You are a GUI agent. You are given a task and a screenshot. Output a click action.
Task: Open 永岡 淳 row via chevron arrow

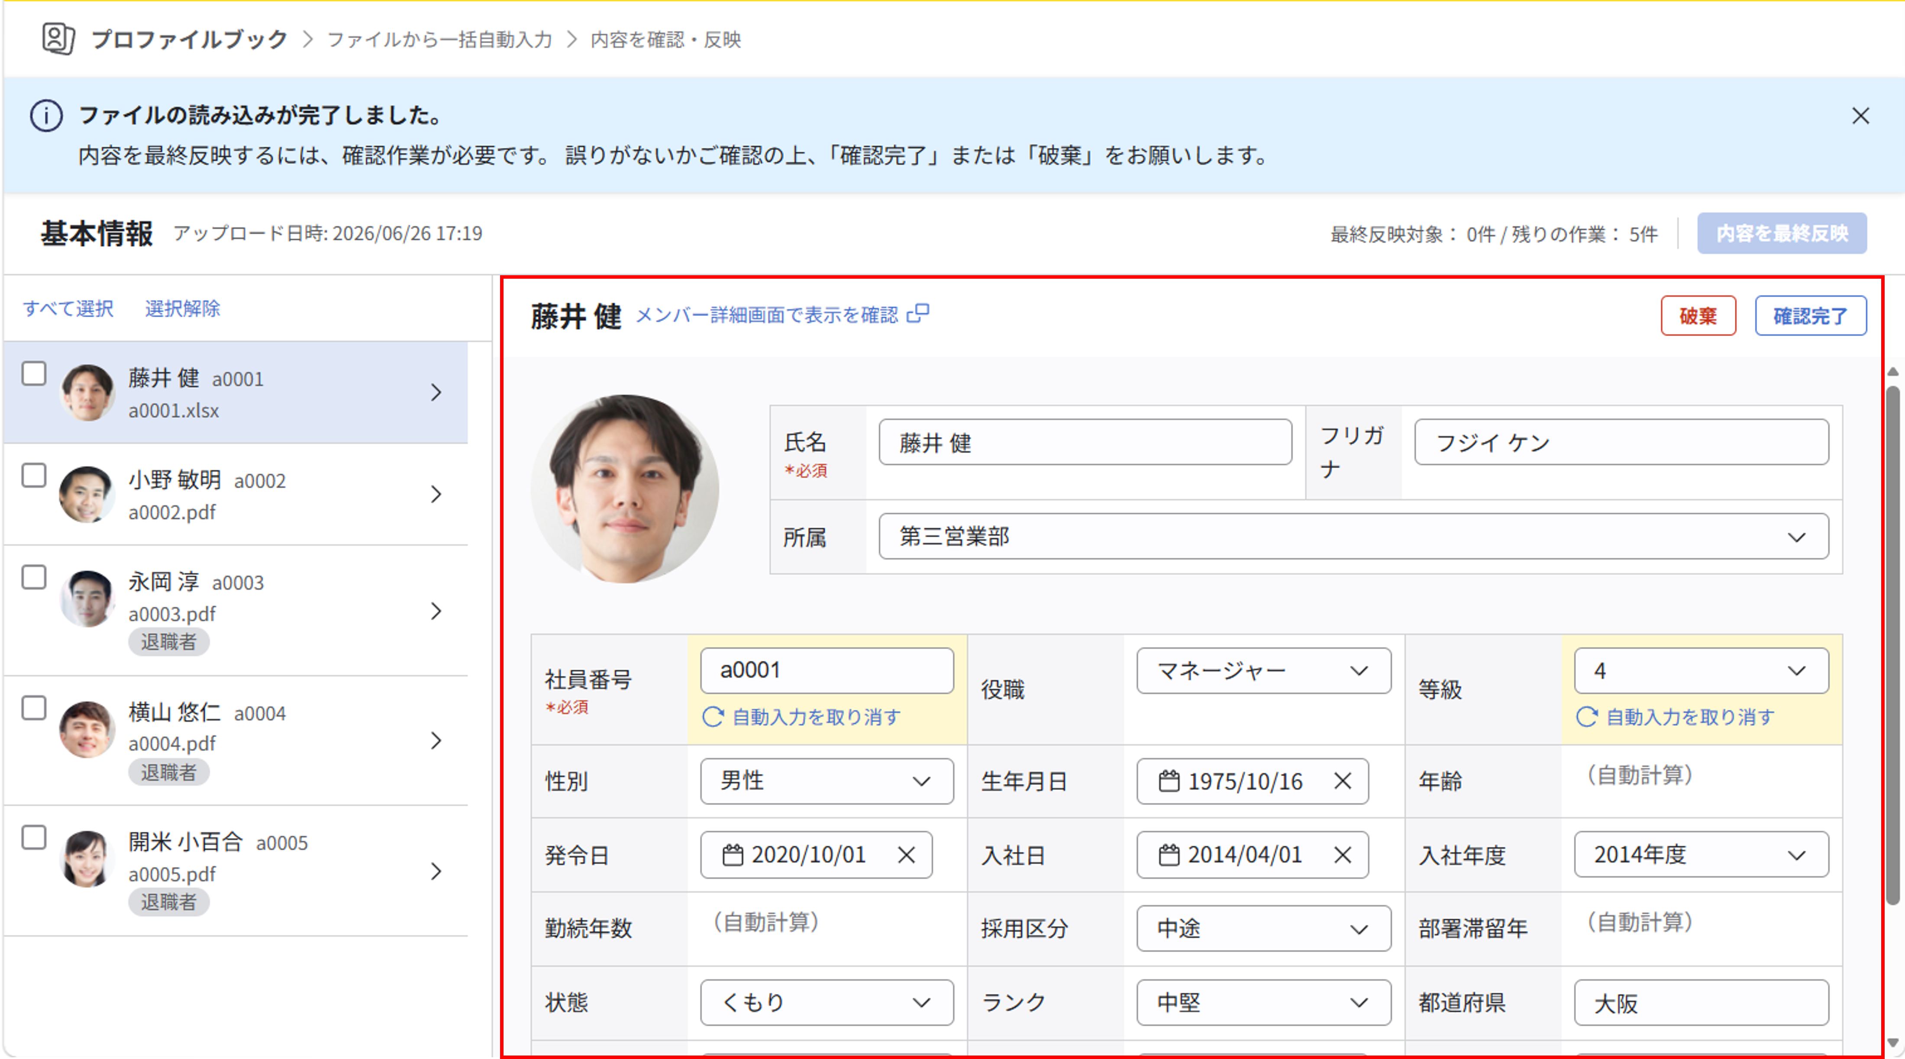(436, 611)
